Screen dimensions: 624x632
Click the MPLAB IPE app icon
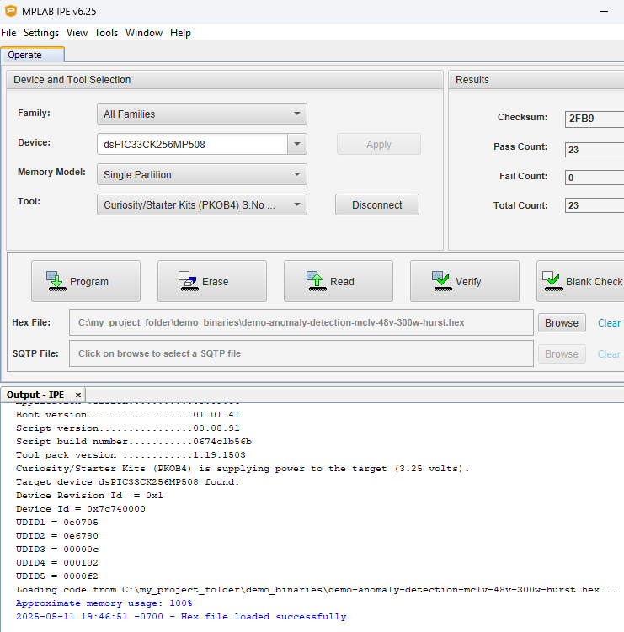point(11,10)
